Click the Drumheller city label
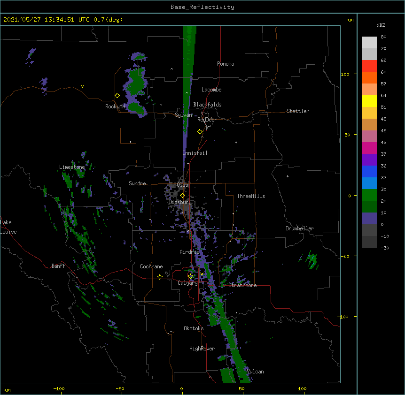Viewport: 405px width, 395px height. (300, 228)
